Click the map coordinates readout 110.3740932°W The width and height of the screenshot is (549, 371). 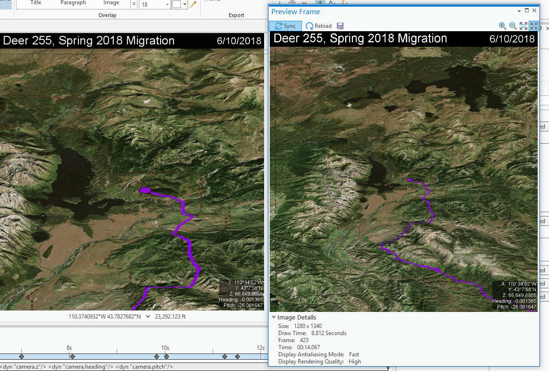point(105,316)
